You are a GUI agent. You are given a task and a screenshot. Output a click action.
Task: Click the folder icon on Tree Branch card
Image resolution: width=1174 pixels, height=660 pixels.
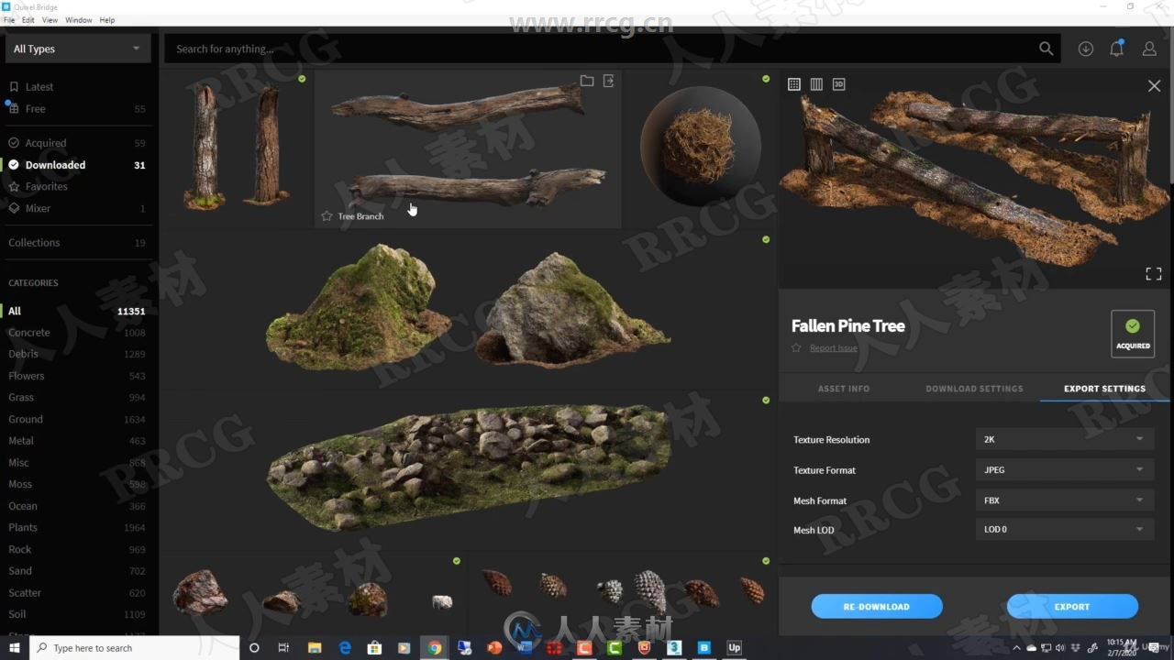click(587, 81)
